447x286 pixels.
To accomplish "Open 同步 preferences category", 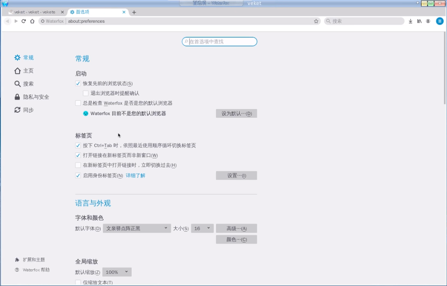I will pos(24,110).
